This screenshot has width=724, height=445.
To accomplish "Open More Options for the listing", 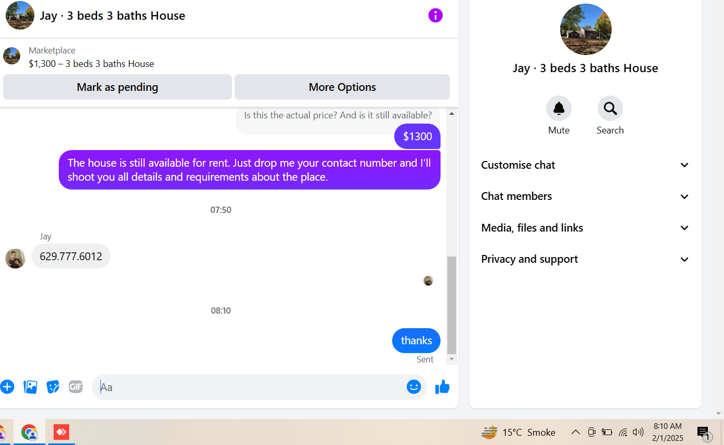I will point(342,87).
